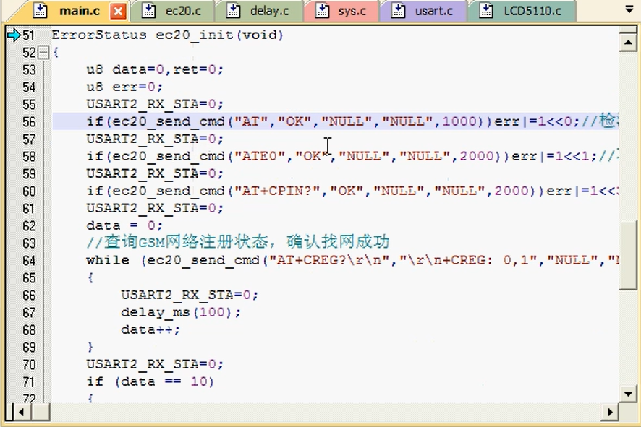Screen dimensions: 641x427
Task: Click the vertical scrollbar thumb
Action: click(628, 255)
